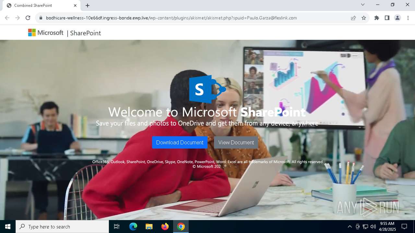The width and height of the screenshot is (415, 233).
Task: Open the taskbar clock showing 9:55 AM
Action: point(387,227)
